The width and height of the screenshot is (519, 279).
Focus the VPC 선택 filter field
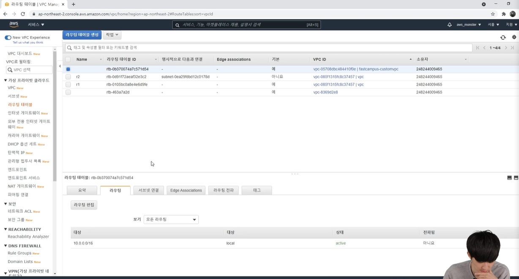[x=29, y=70]
